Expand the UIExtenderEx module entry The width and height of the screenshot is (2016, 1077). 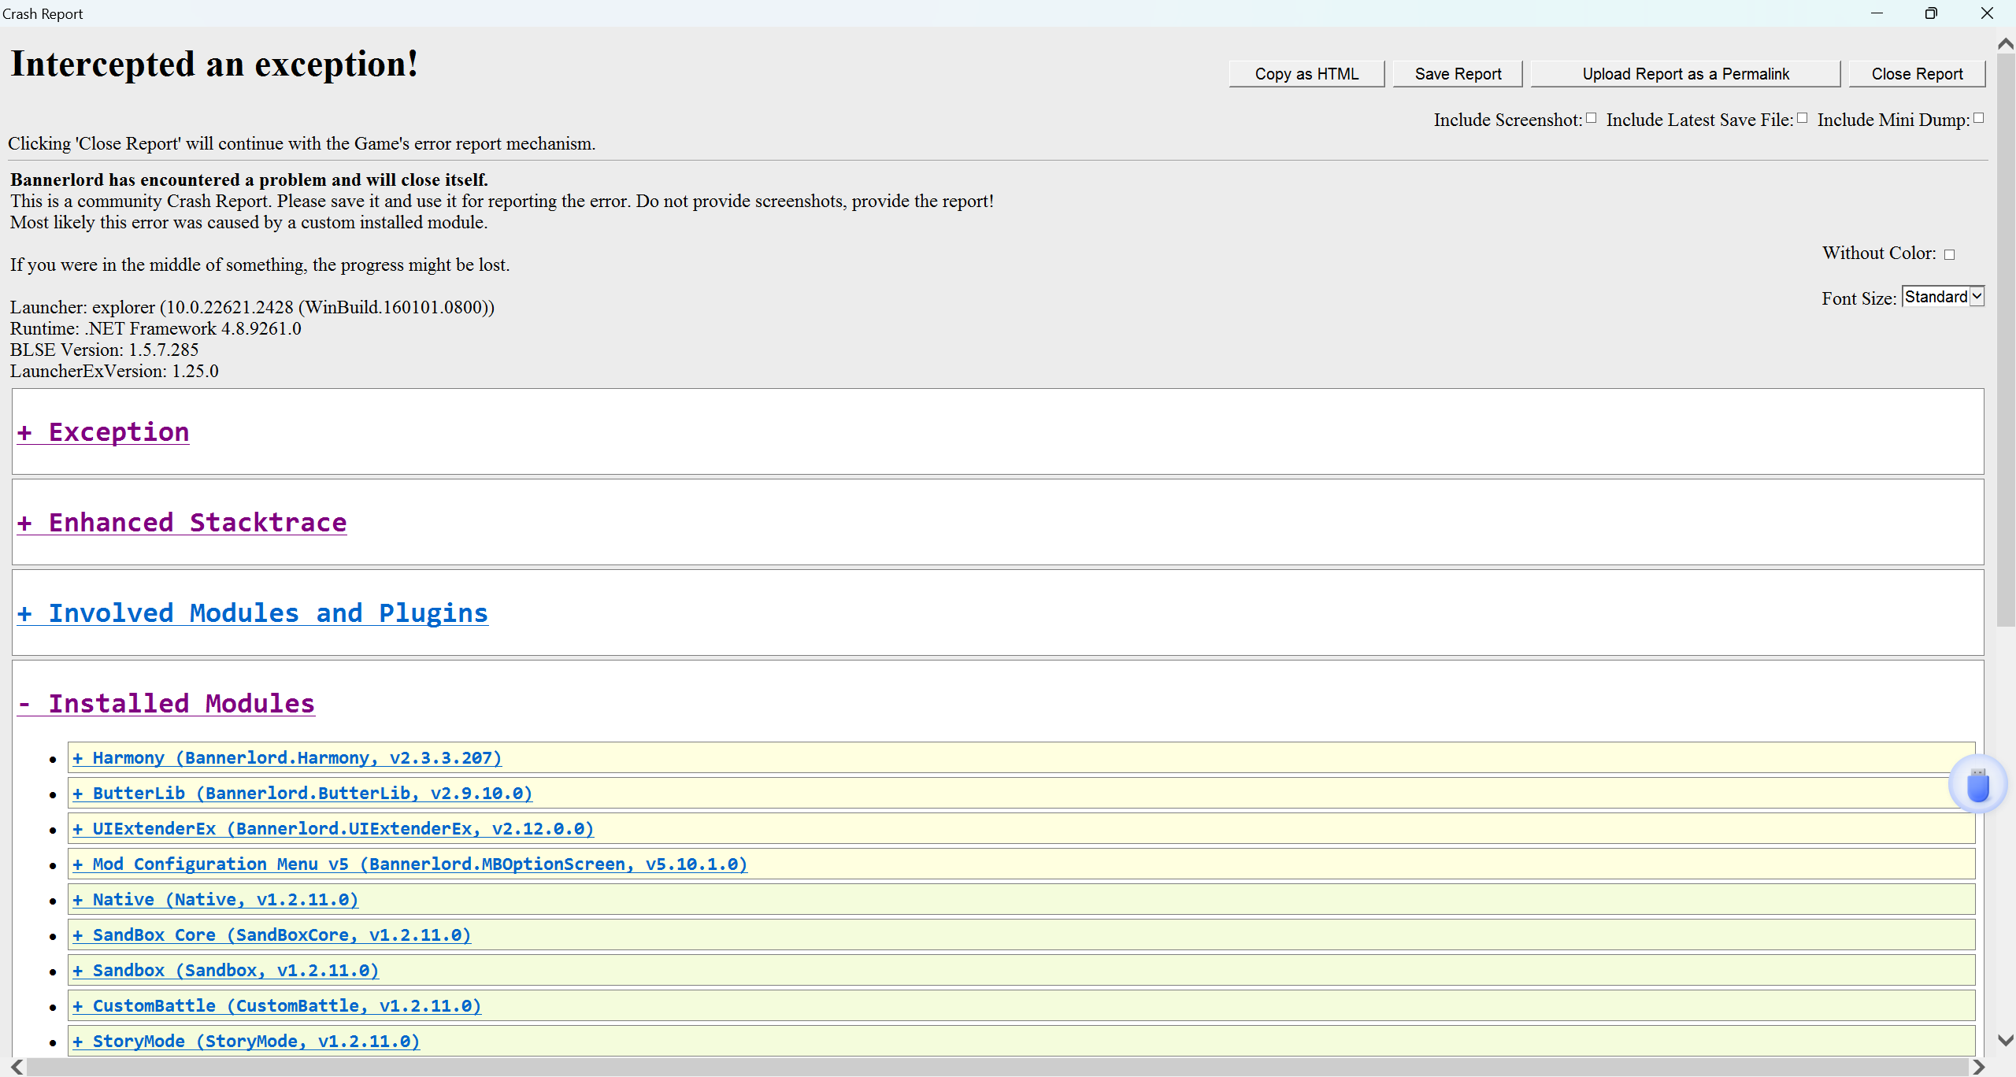333,829
